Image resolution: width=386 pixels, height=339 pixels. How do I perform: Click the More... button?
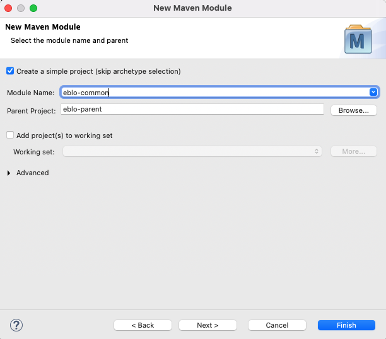(353, 151)
